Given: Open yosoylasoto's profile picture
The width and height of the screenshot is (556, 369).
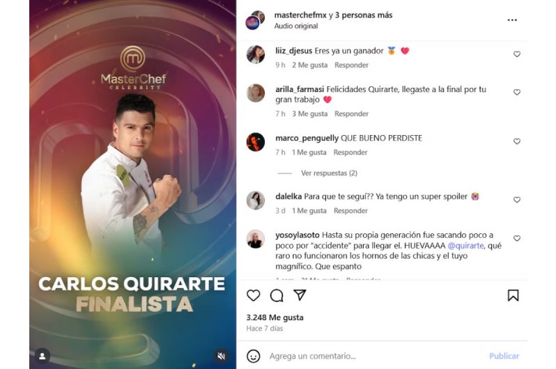Looking at the screenshot, I should pos(255,240).
